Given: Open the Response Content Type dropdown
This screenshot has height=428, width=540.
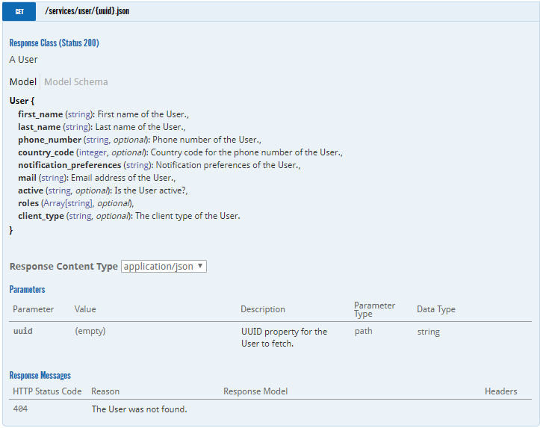Looking at the screenshot, I should pos(164,267).
